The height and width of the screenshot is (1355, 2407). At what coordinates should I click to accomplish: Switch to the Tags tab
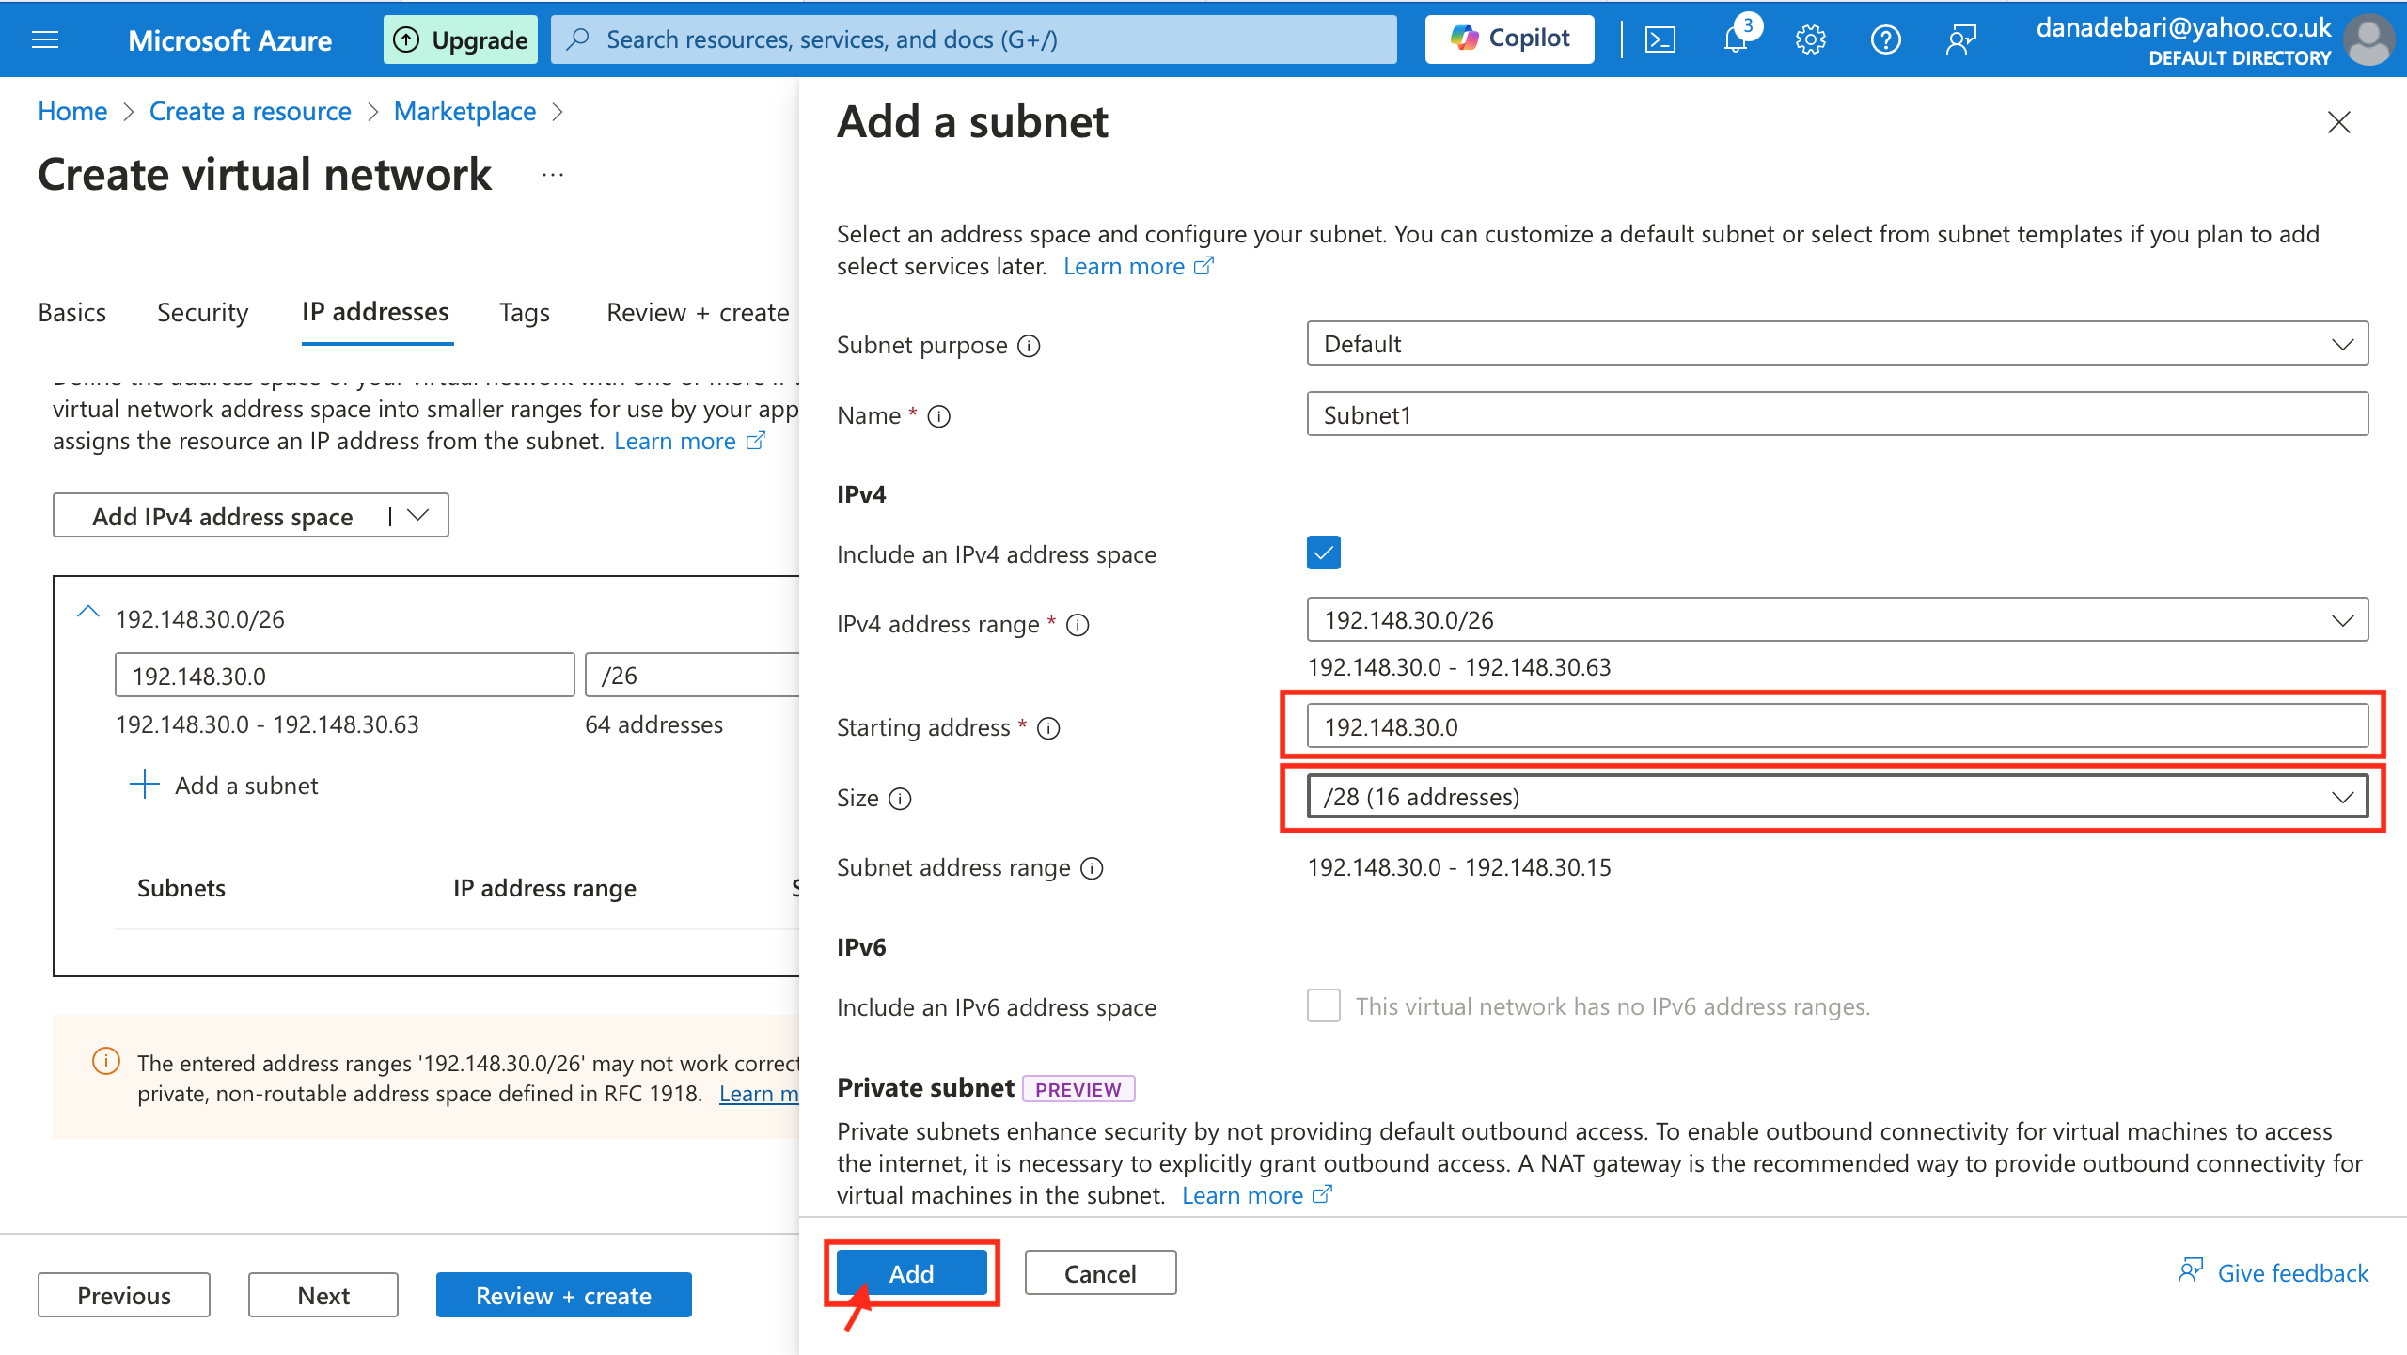pos(524,312)
